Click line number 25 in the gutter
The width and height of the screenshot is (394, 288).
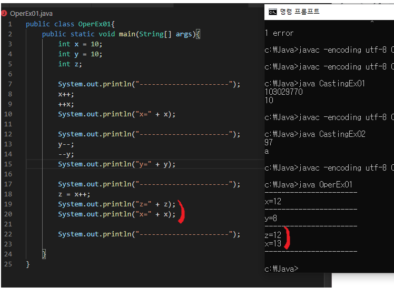[8, 264]
